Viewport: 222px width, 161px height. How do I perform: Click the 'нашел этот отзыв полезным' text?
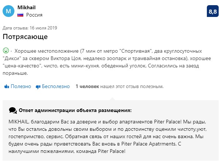132,86
